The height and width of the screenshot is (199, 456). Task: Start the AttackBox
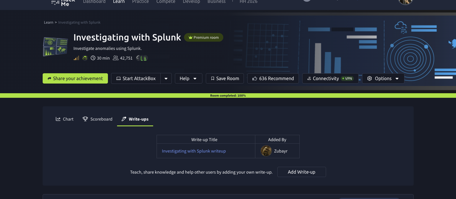coord(136,78)
